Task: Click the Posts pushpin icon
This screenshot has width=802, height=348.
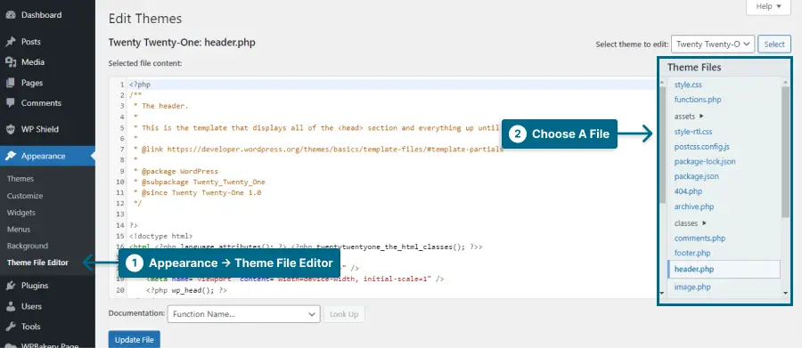Action: coord(11,42)
